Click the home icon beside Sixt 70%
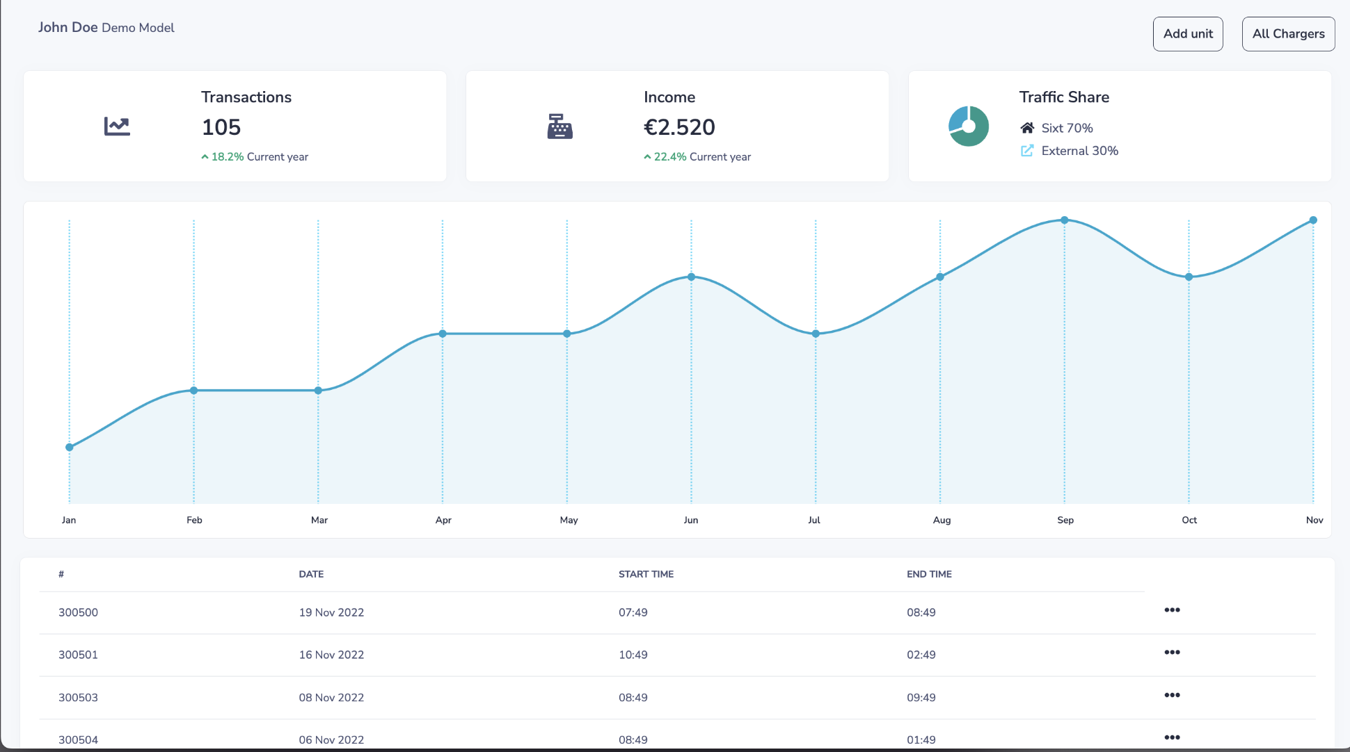Viewport: 1350px width, 752px height. click(1027, 128)
